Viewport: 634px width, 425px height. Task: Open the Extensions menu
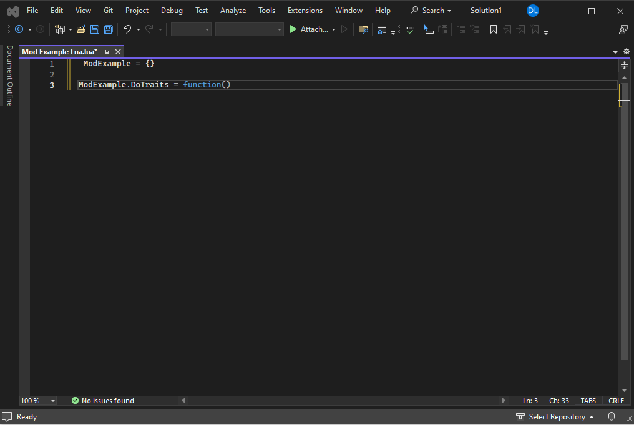coord(305,11)
